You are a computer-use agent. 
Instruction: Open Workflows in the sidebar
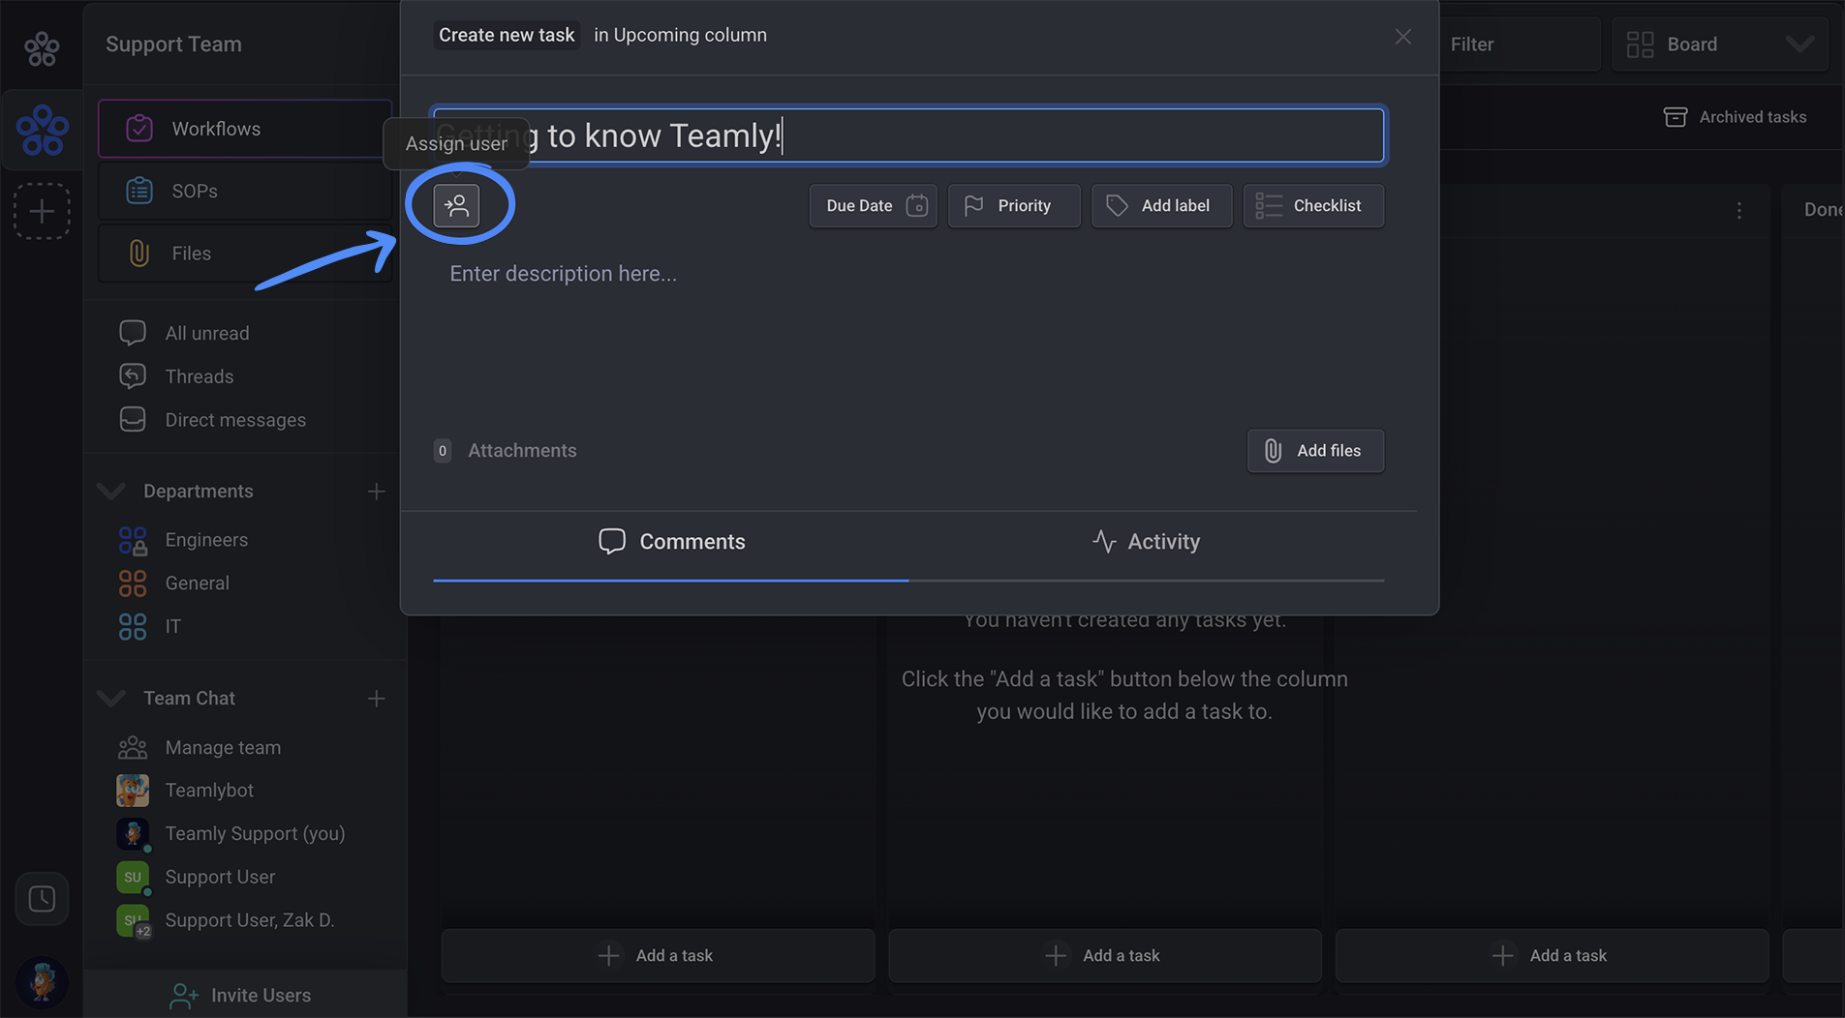coord(245,129)
